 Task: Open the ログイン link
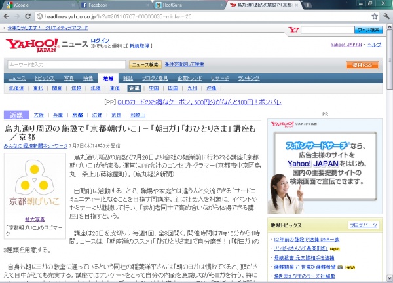(x=100, y=40)
